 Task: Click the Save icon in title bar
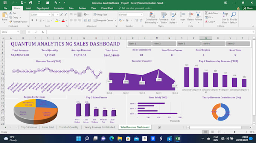[x=5, y=3]
